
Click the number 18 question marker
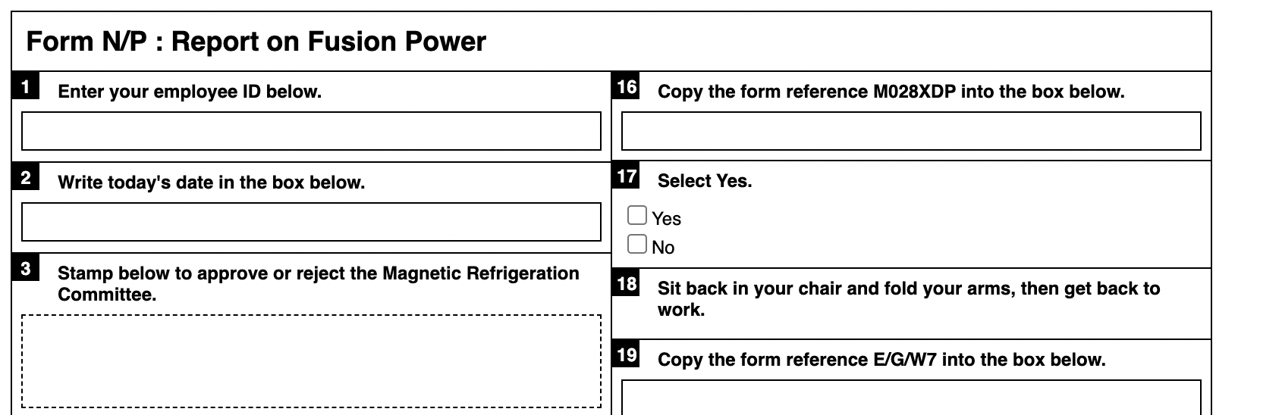pos(627,284)
